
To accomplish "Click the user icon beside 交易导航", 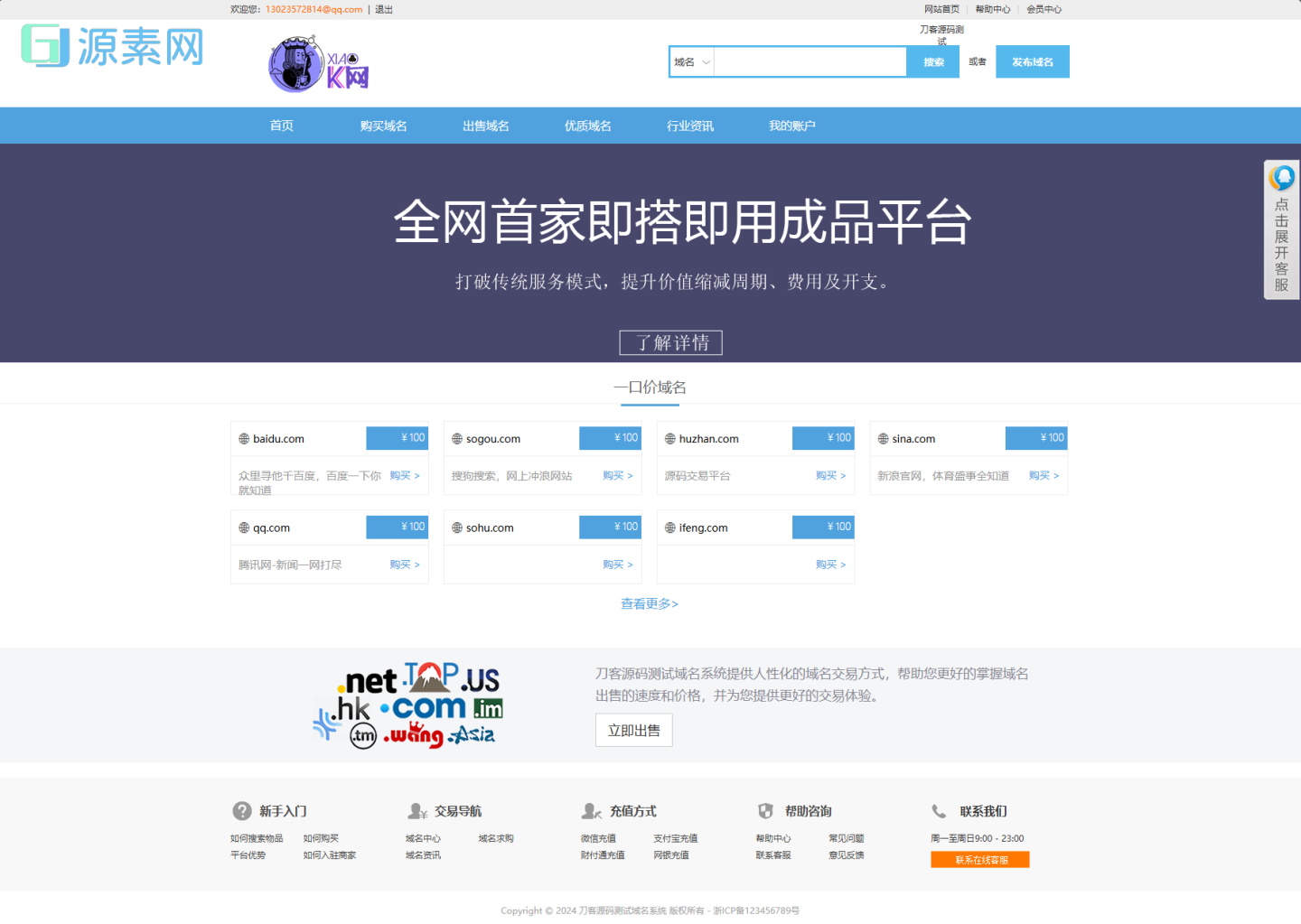I will pos(417,811).
